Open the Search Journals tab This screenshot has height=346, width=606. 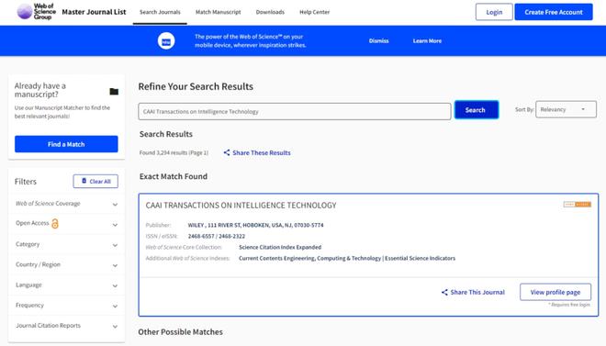pos(160,12)
